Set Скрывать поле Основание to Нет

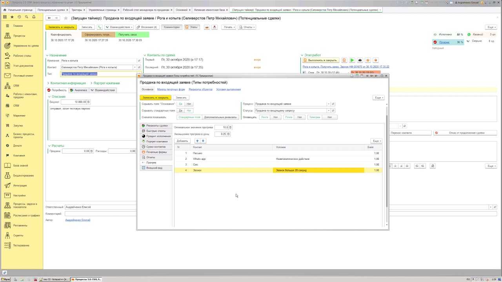[189, 104]
